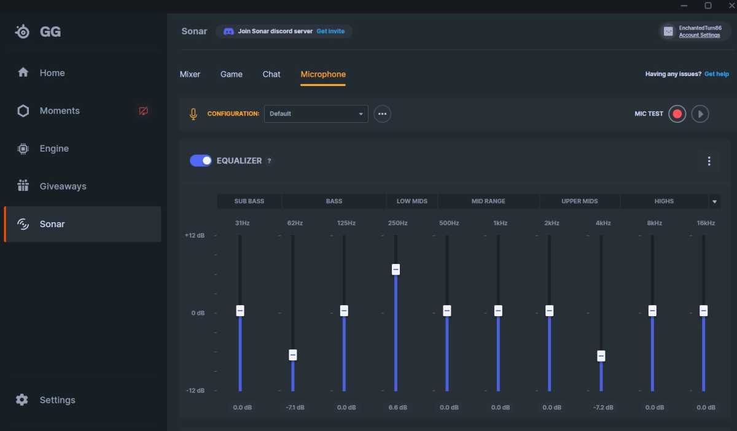Image resolution: width=737 pixels, height=431 pixels.
Task: Click the HIGHS band button
Action: pyautogui.click(x=664, y=201)
